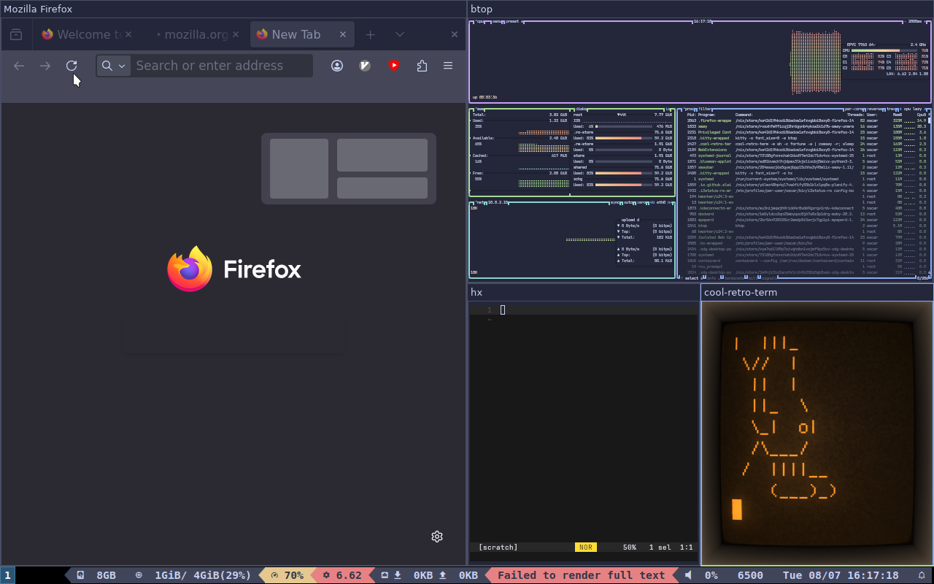
Task: Switch to the mozilla.org tab
Action: point(195,34)
